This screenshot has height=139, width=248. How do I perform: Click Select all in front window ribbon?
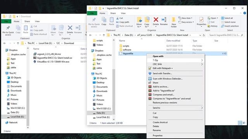point(227,18)
